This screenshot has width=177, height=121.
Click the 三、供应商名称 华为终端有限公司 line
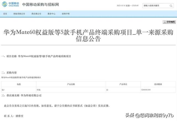pos(21,95)
